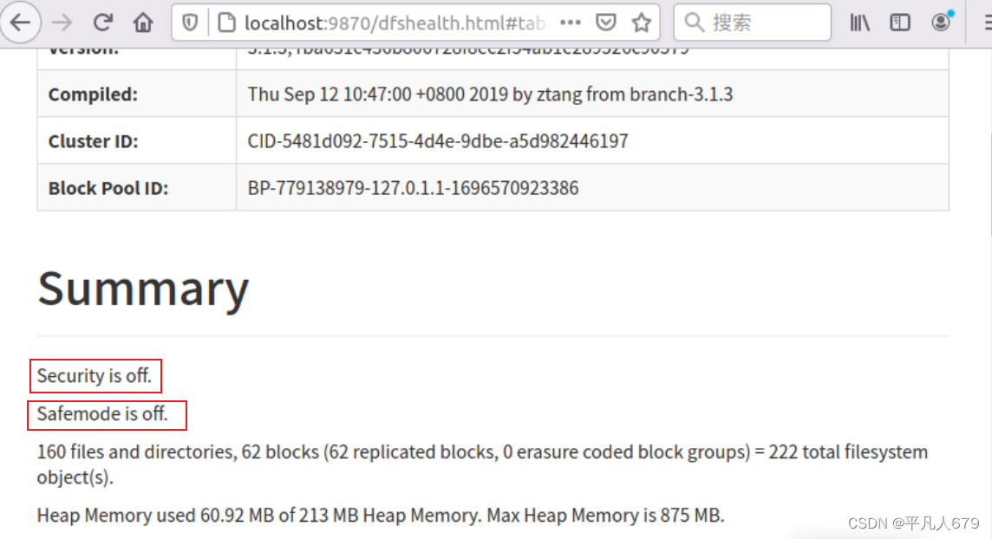Navigate back to the previous page
Image resolution: width=992 pixels, height=539 pixels.
[21, 23]
